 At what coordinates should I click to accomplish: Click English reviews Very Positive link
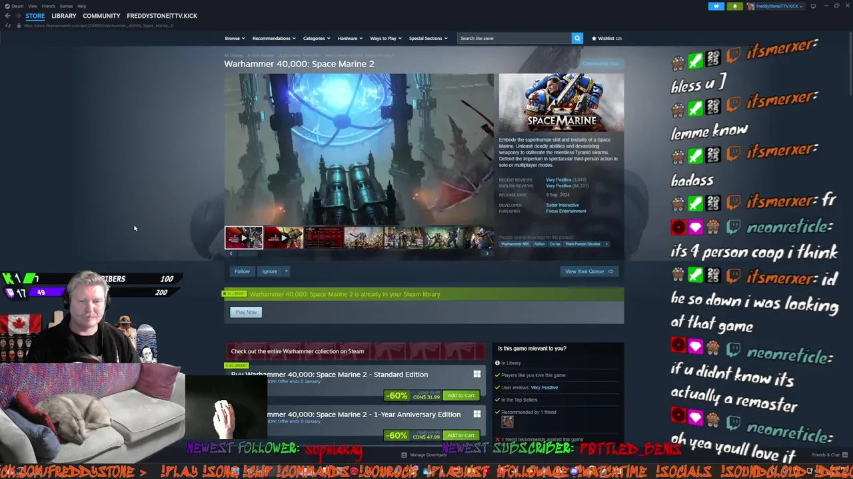[x=558, y=186]
